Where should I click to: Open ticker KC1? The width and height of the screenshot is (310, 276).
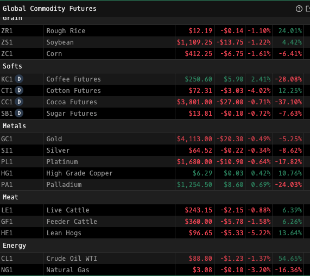pos(7,79)
